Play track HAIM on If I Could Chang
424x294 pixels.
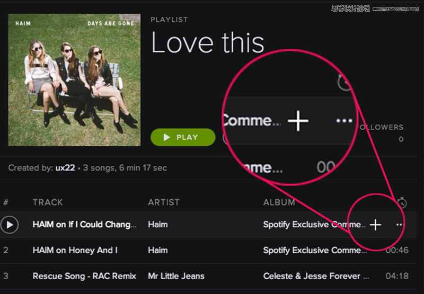[x=10, y=225]
